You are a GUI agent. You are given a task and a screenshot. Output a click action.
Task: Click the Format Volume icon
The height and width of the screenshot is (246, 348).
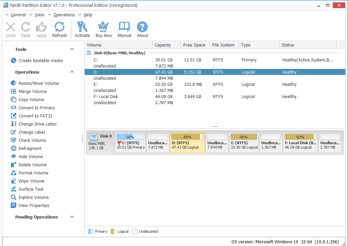14,173
